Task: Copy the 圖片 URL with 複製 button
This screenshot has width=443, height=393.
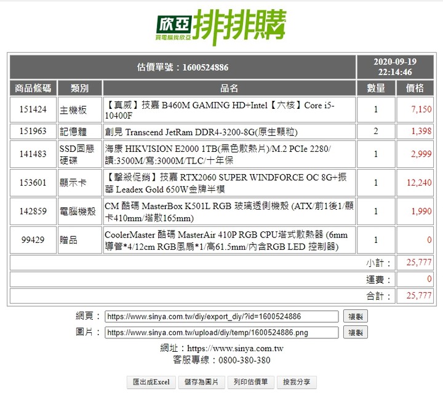Action: pos(356,332)
